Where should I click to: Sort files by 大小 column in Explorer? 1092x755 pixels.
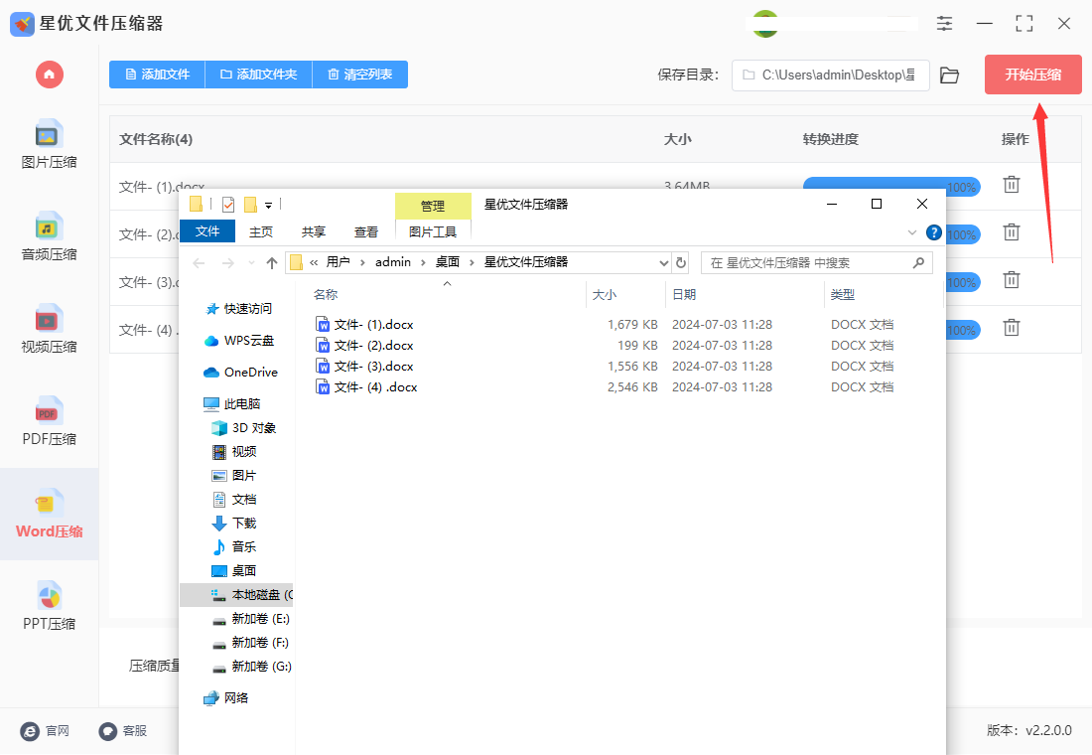625,295
